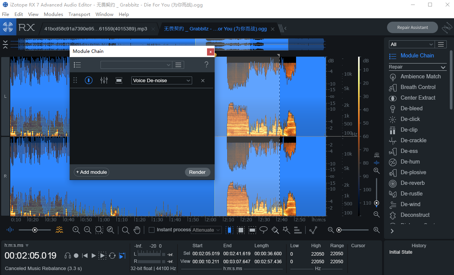The image size is (454, 275).
Task: Close the Module Chain window
Action: point(210,52)
